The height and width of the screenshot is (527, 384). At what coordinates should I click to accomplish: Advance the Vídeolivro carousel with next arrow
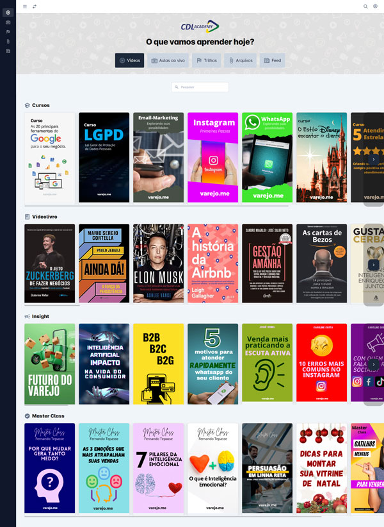(x=374, y=265)
